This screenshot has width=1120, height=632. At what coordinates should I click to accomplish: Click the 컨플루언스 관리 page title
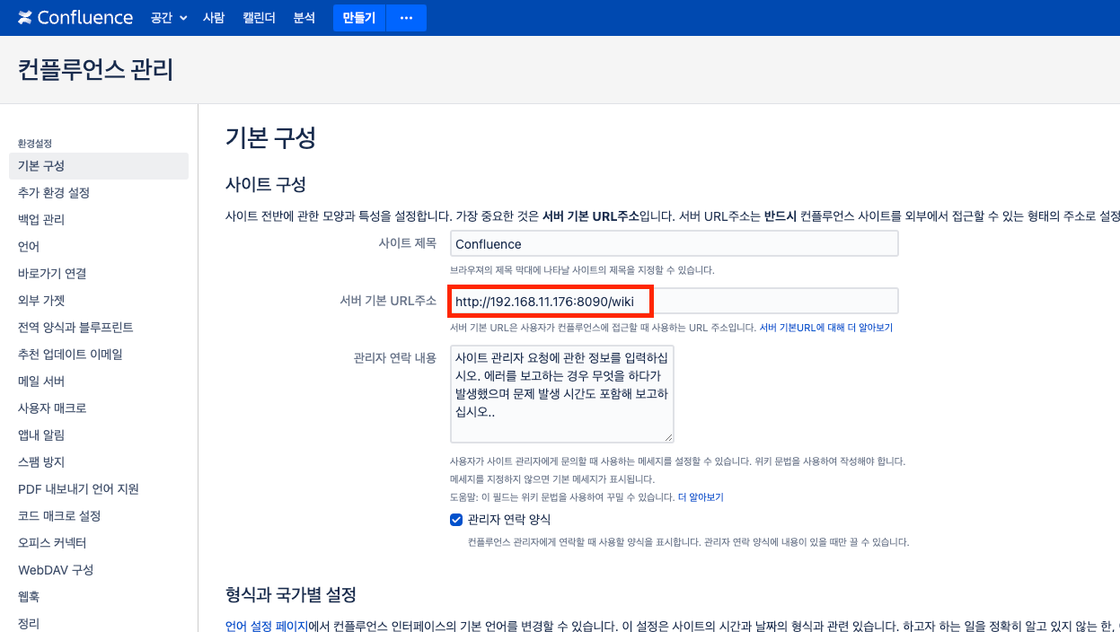[x=95, y=70]
